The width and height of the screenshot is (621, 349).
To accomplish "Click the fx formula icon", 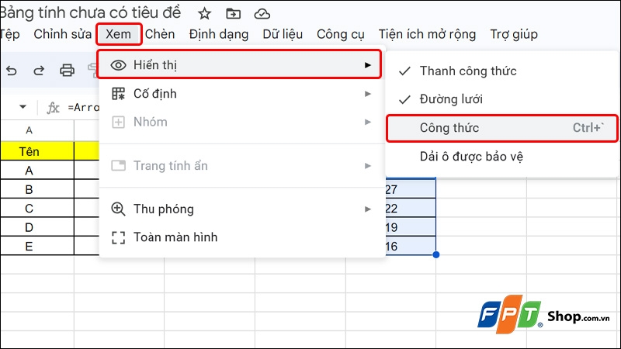I will click(53, 108).
